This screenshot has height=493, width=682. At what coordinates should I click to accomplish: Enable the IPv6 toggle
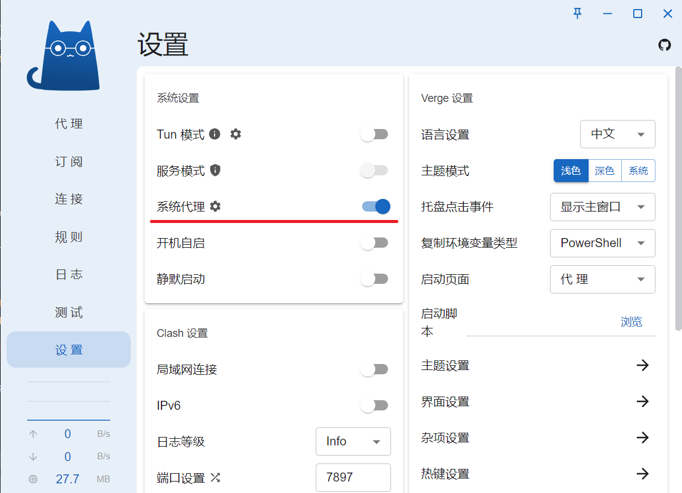click(x=374, y=405)
